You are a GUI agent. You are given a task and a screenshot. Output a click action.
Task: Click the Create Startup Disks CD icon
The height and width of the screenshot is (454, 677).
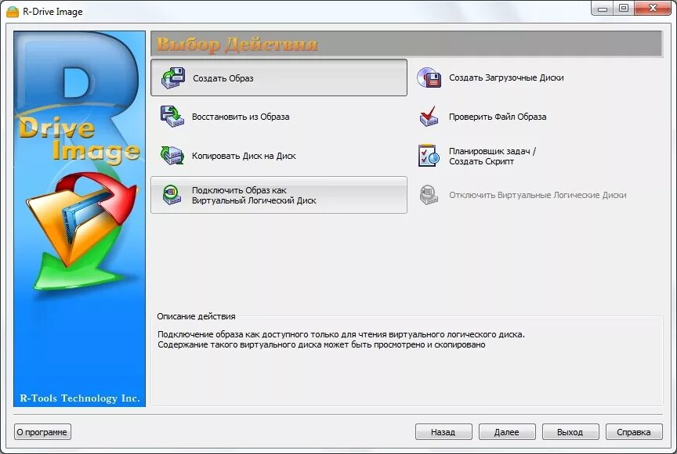[429, 77]
